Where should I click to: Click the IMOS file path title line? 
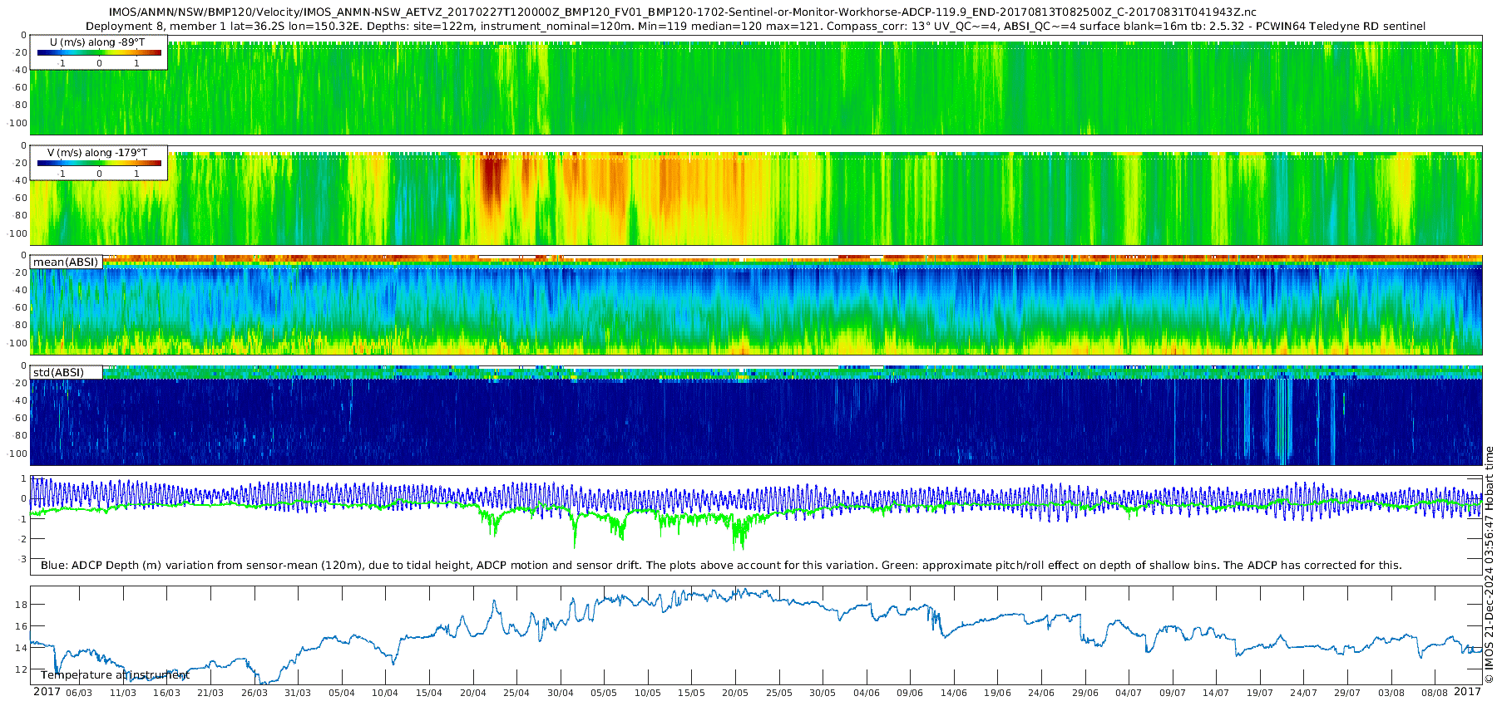tap(683, 12)
